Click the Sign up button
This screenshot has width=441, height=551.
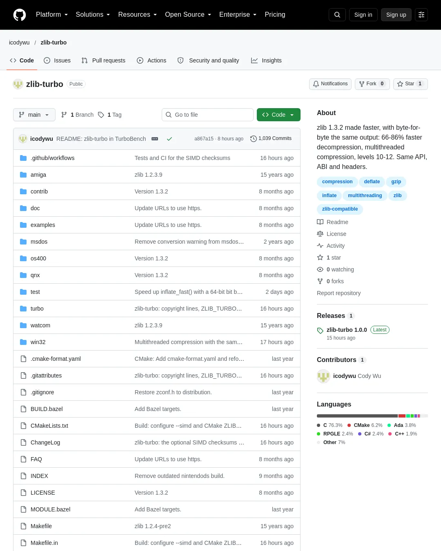(396, 15)
